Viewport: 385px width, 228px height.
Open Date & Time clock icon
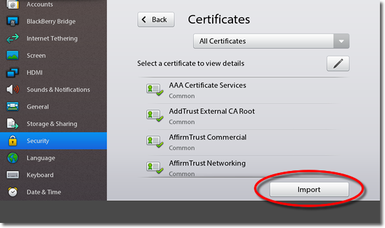(12, 192)
